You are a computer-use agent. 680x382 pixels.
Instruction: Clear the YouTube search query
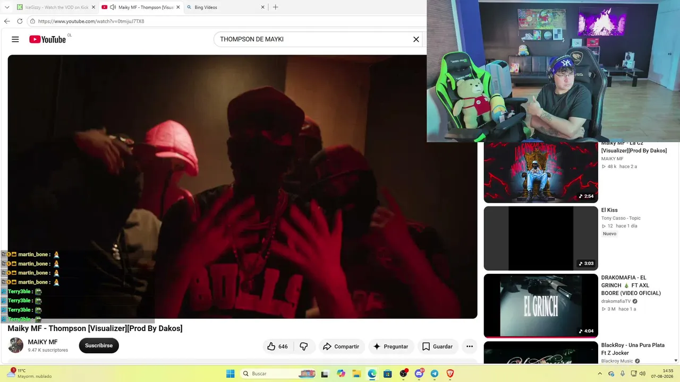point(416,39)
